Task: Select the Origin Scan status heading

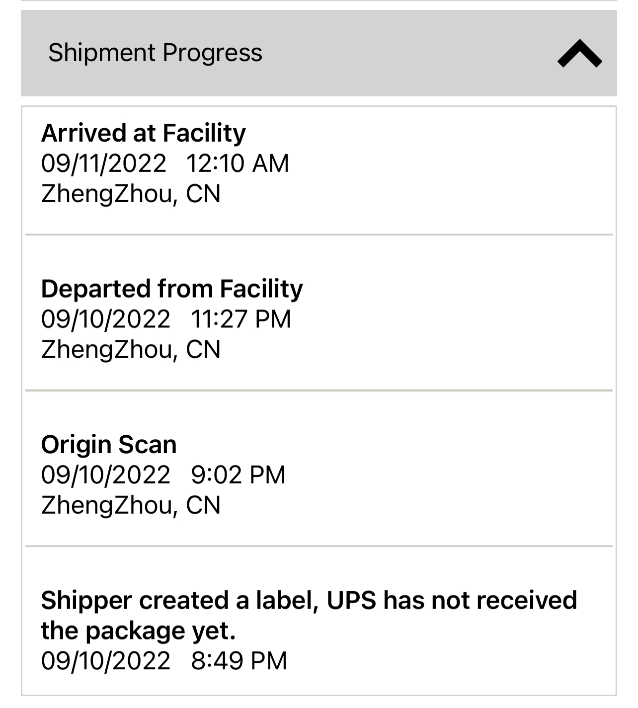Action: pyautogui.click(x=109, y=444)
